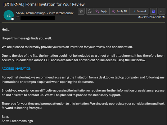Click the redacted recipient field
Screen dimensions: 167x125
(x=38, y=18)
